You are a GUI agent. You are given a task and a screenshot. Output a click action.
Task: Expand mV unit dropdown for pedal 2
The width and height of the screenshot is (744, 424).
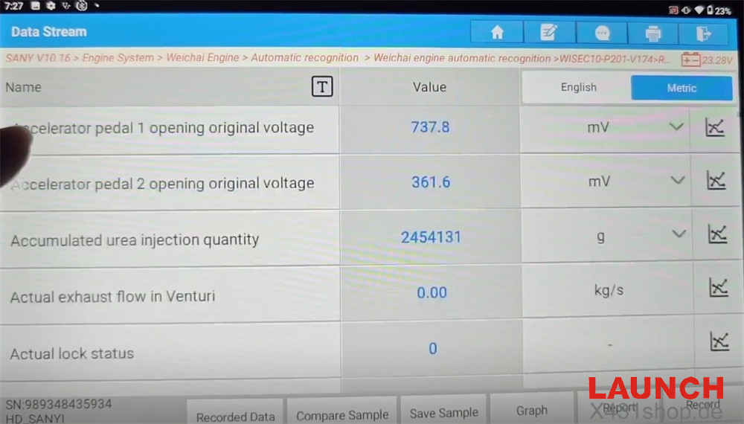(677, 180)
